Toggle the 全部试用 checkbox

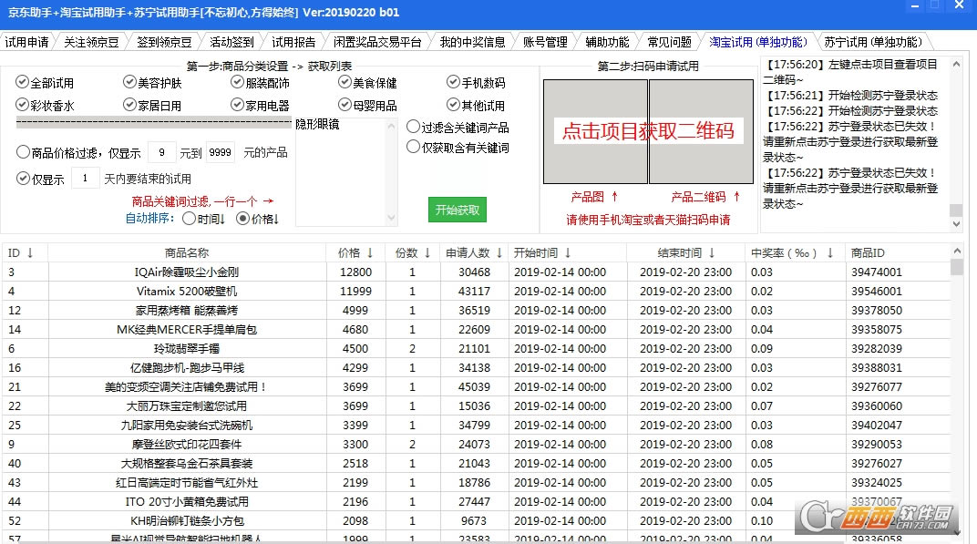[23, 82]
